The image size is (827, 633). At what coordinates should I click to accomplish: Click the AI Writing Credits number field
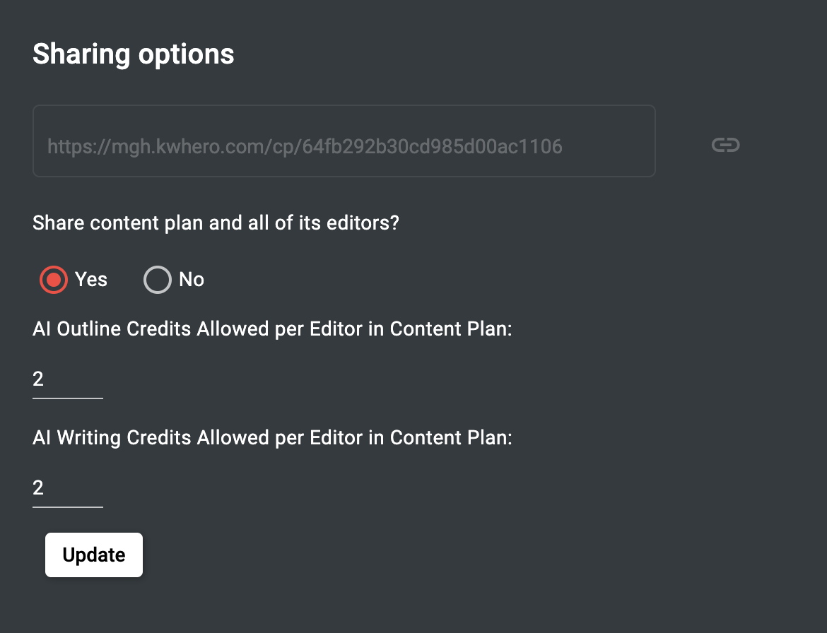(68, 488)
